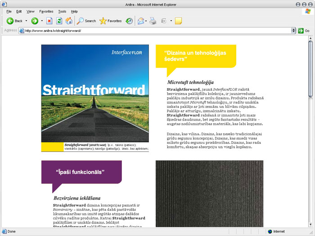
Task: Click the Internet zone globe icon
Action: tap(270, 232)
